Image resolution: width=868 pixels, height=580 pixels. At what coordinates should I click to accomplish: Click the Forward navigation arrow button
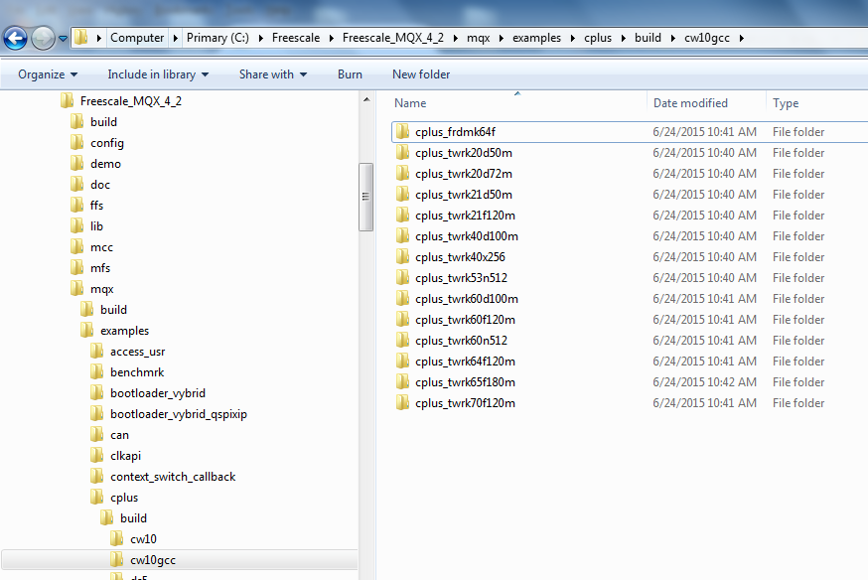43,38
